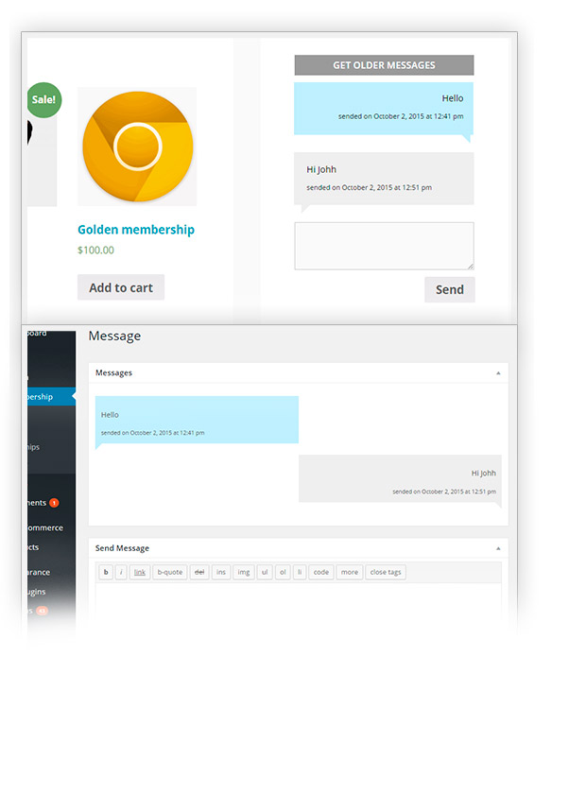Collapse the Messages panel arrow
The height and width of the screenshot is (794, 569).
pyautogui.click(x=498, y=373)
